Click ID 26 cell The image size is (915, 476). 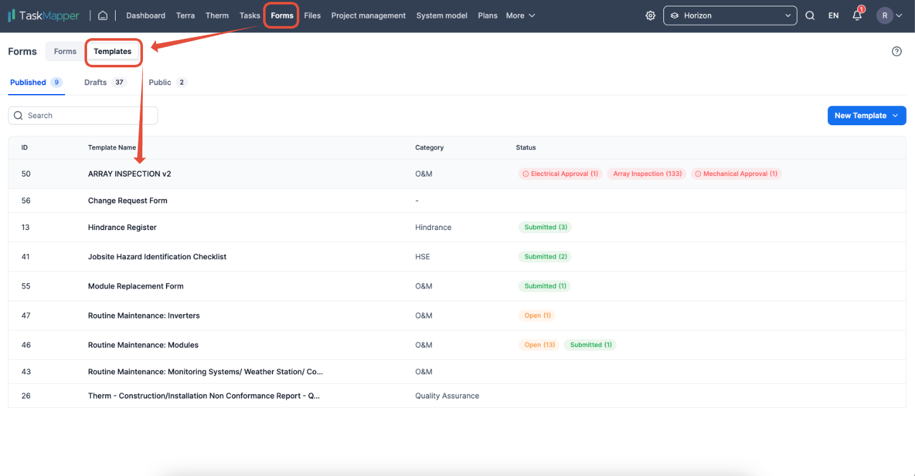click(x=26, y=396)
